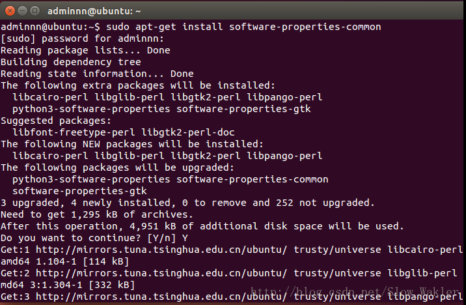Click the libgtk2-perl-doc package name
The height and width of the screenshot is (305, 466).
click(188, 132)
